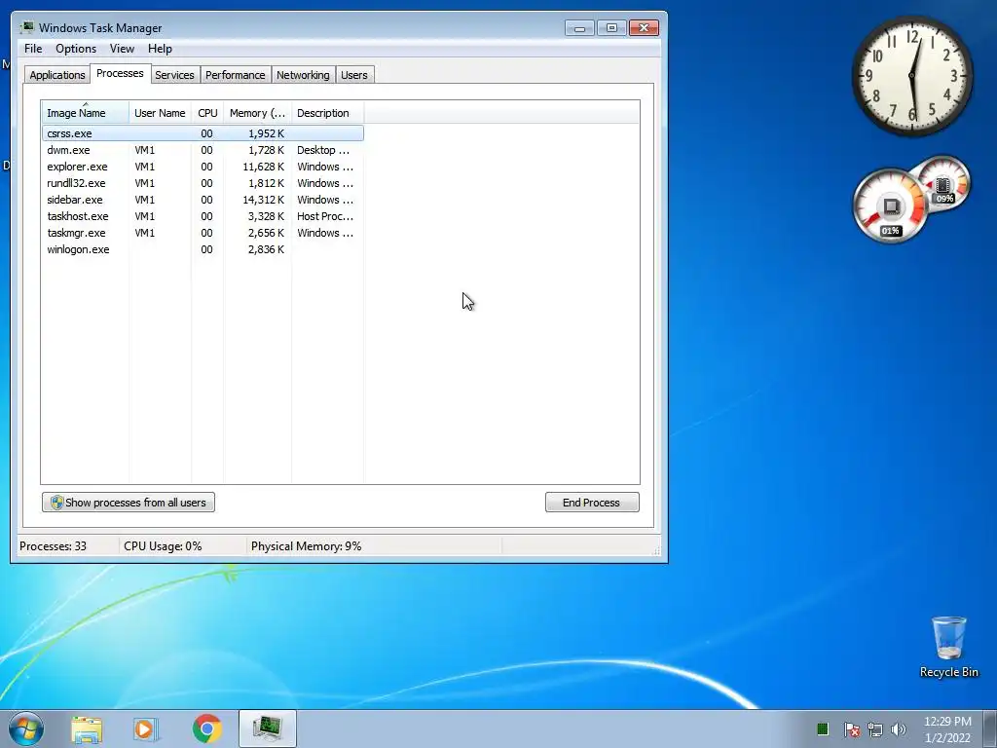Switch to the Users tab
This screenshot has height=748, width=997.
point(354,74)
